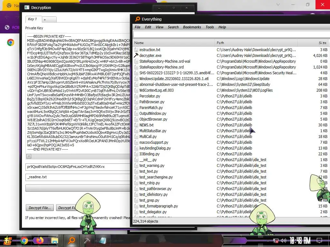Open the File menu in Everything
Image resolution: width=330 pixels, height=247 pixels.
coord(137,27)
